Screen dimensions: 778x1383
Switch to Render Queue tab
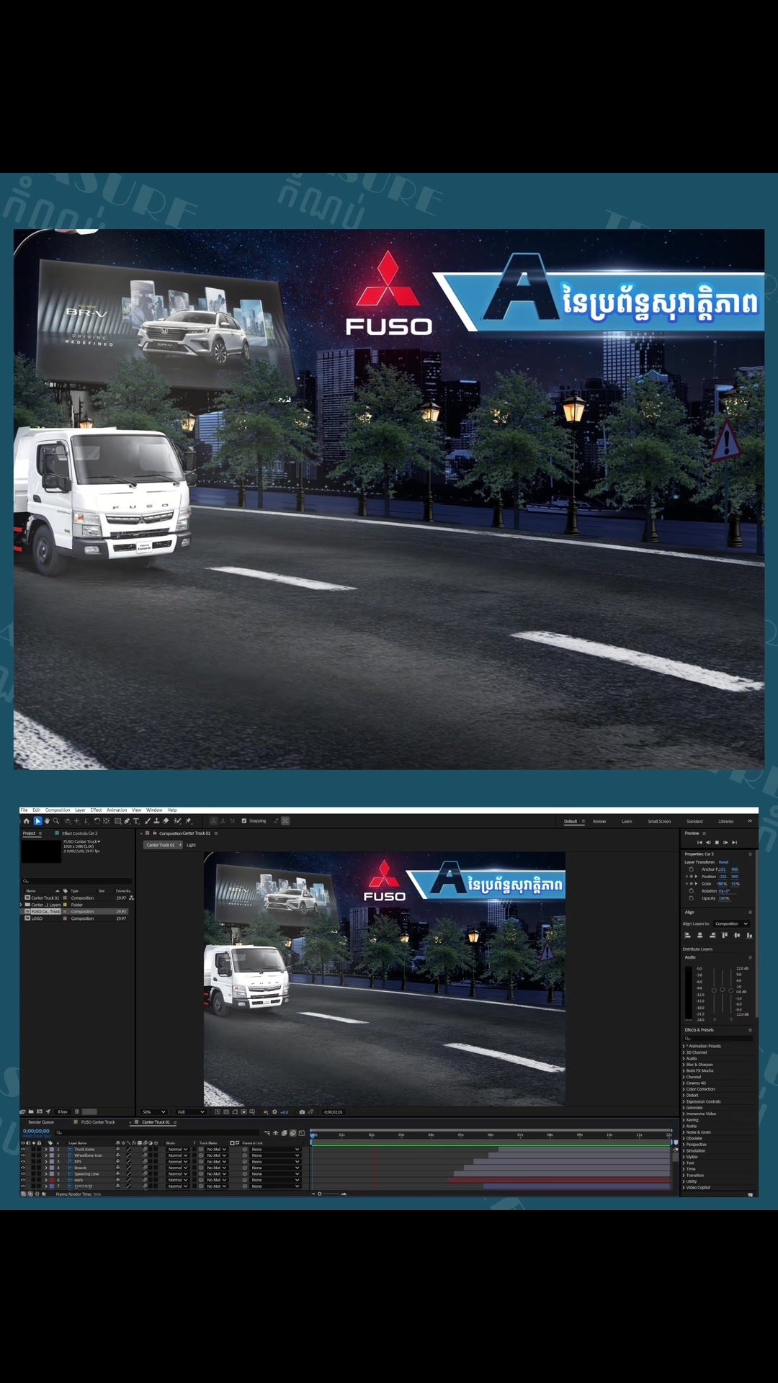(41, 1122)
